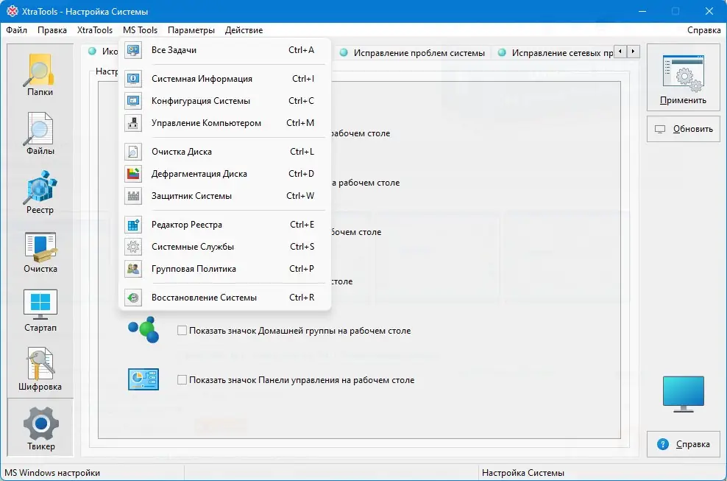The image size is (727, 481).
Task: Open the Очистка sidebar section
Action: 40,252
